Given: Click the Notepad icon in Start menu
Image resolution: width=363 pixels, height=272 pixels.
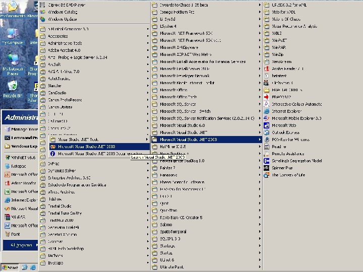Looking at the screenshot, I should [8, 166].
